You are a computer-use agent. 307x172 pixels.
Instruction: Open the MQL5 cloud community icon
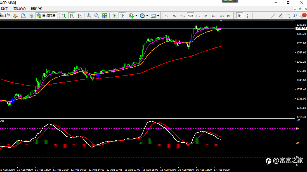click(x=23, y=16)
